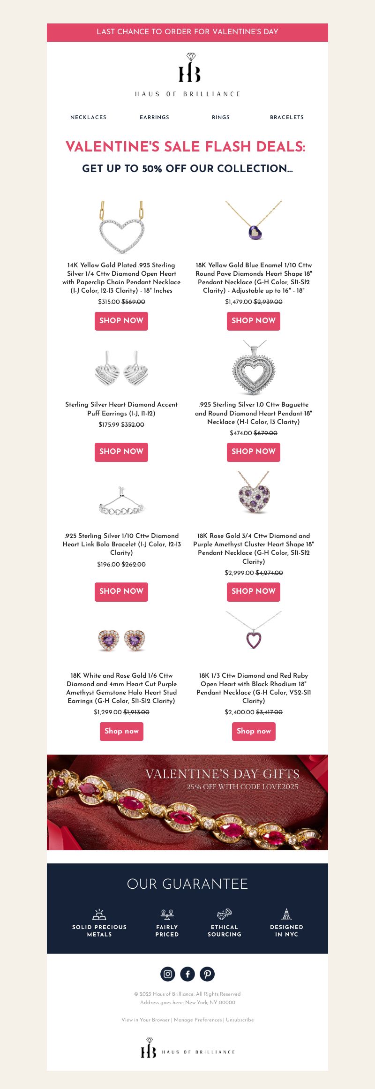Viewport: 375px width, 1089px height.
Task: Click the Fairly Priced scales icon
Action: (x=167, y=914)
